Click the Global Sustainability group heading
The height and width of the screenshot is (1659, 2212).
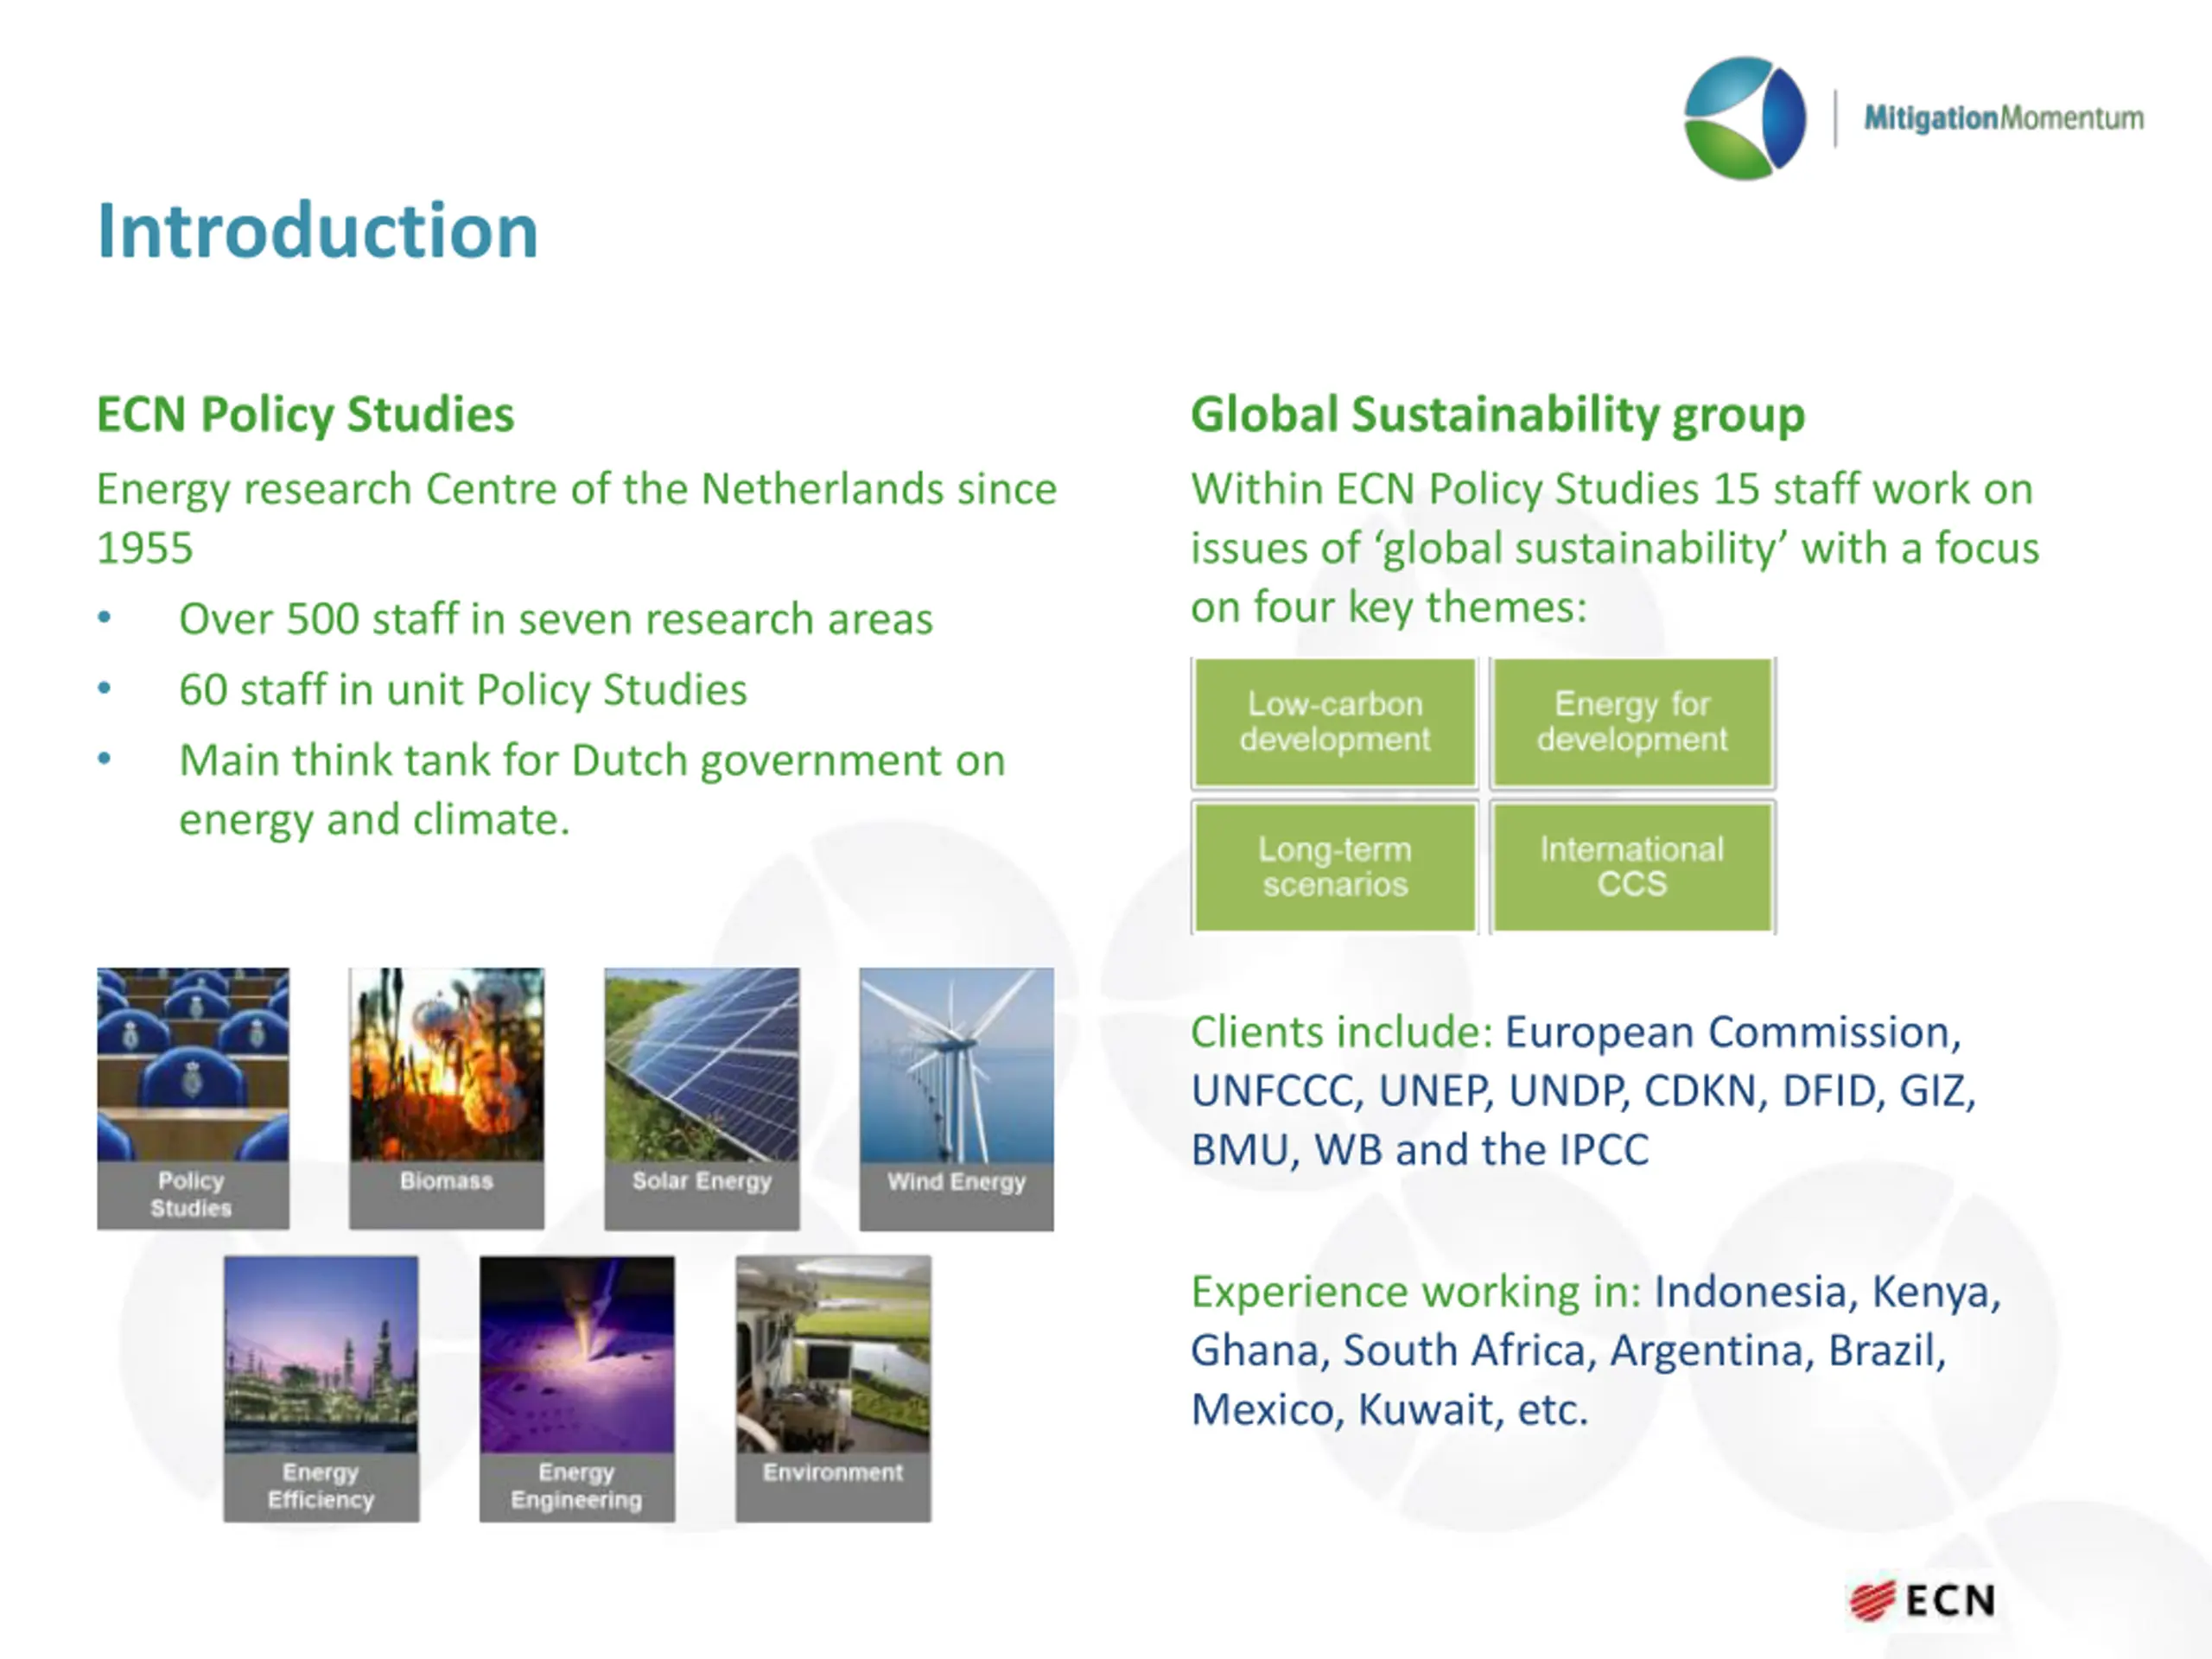coord(1498,414)
